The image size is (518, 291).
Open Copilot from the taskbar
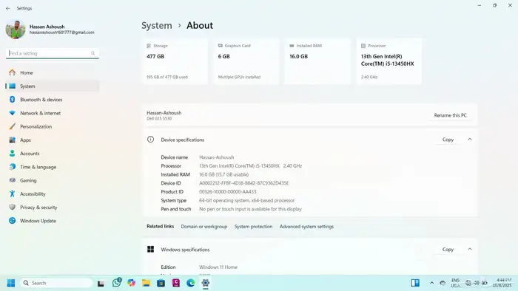[x=132, y=283]
